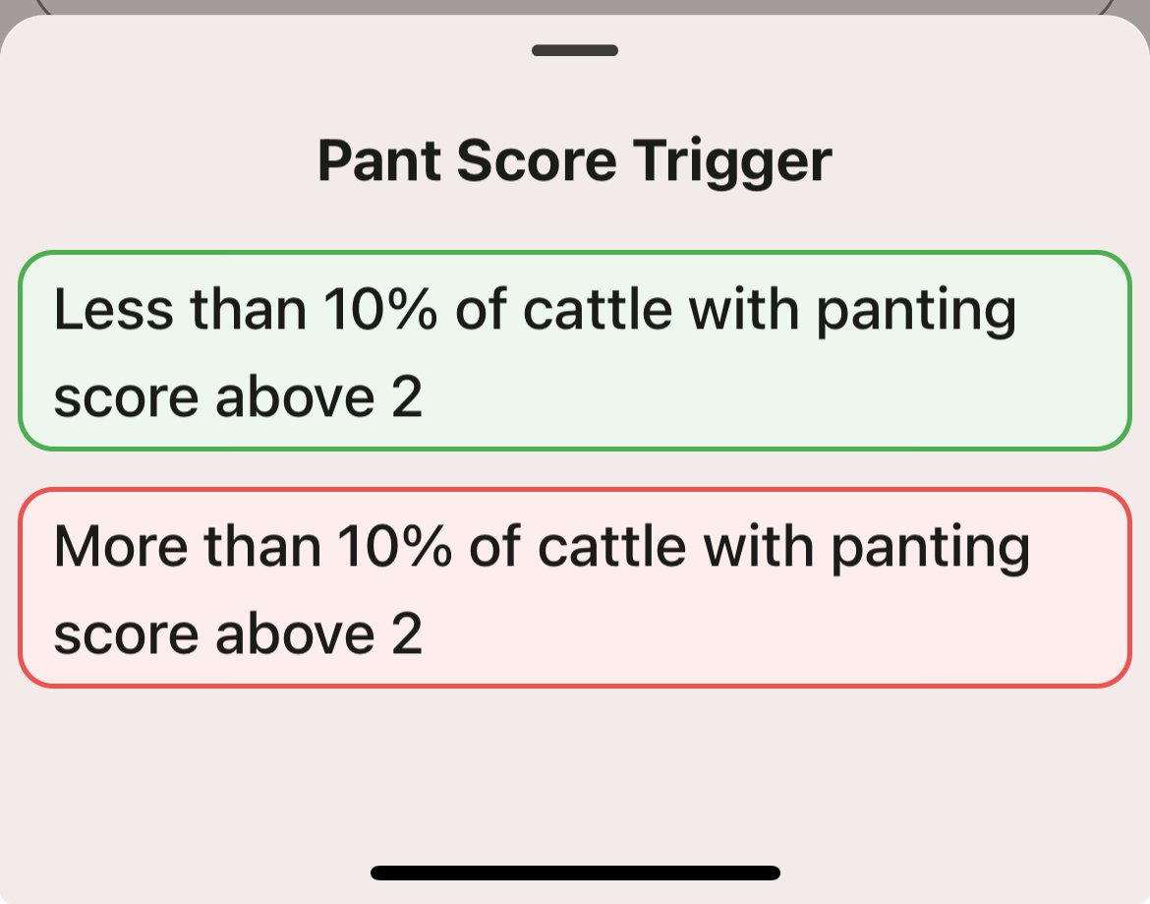Tap "score above 2" in green box
Screen dimensions: 1150x904
pos(238,398)
